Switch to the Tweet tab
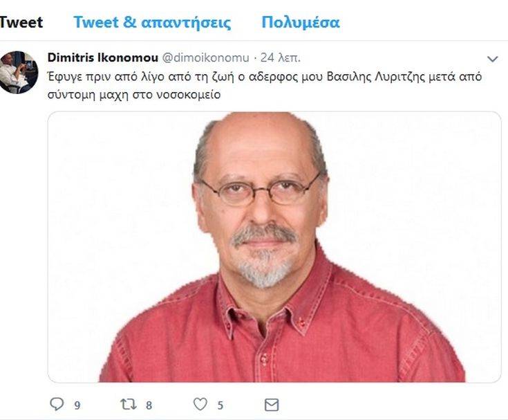This screenshot has width=508, height=420. [21, 22]
